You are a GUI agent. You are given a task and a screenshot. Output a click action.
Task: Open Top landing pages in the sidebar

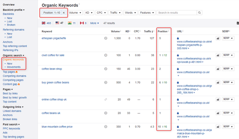tap(13, 137)
